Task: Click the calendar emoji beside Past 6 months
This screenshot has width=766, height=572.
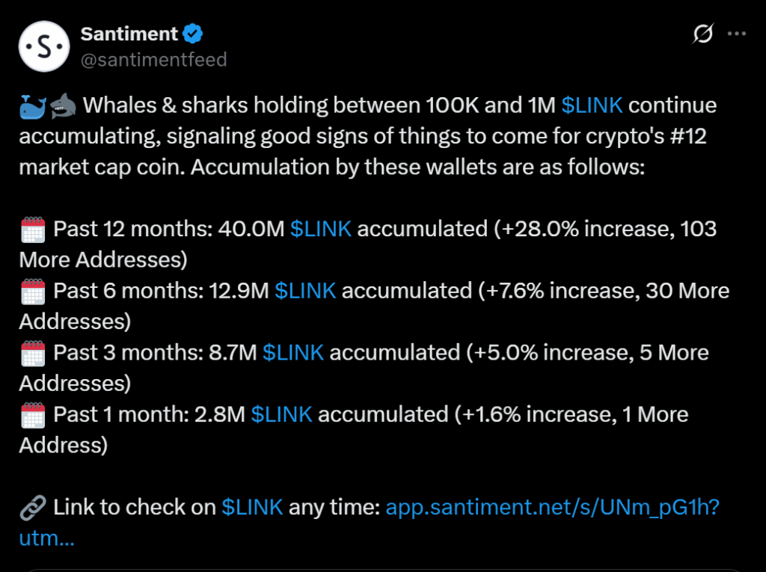Action: [33, 291]
